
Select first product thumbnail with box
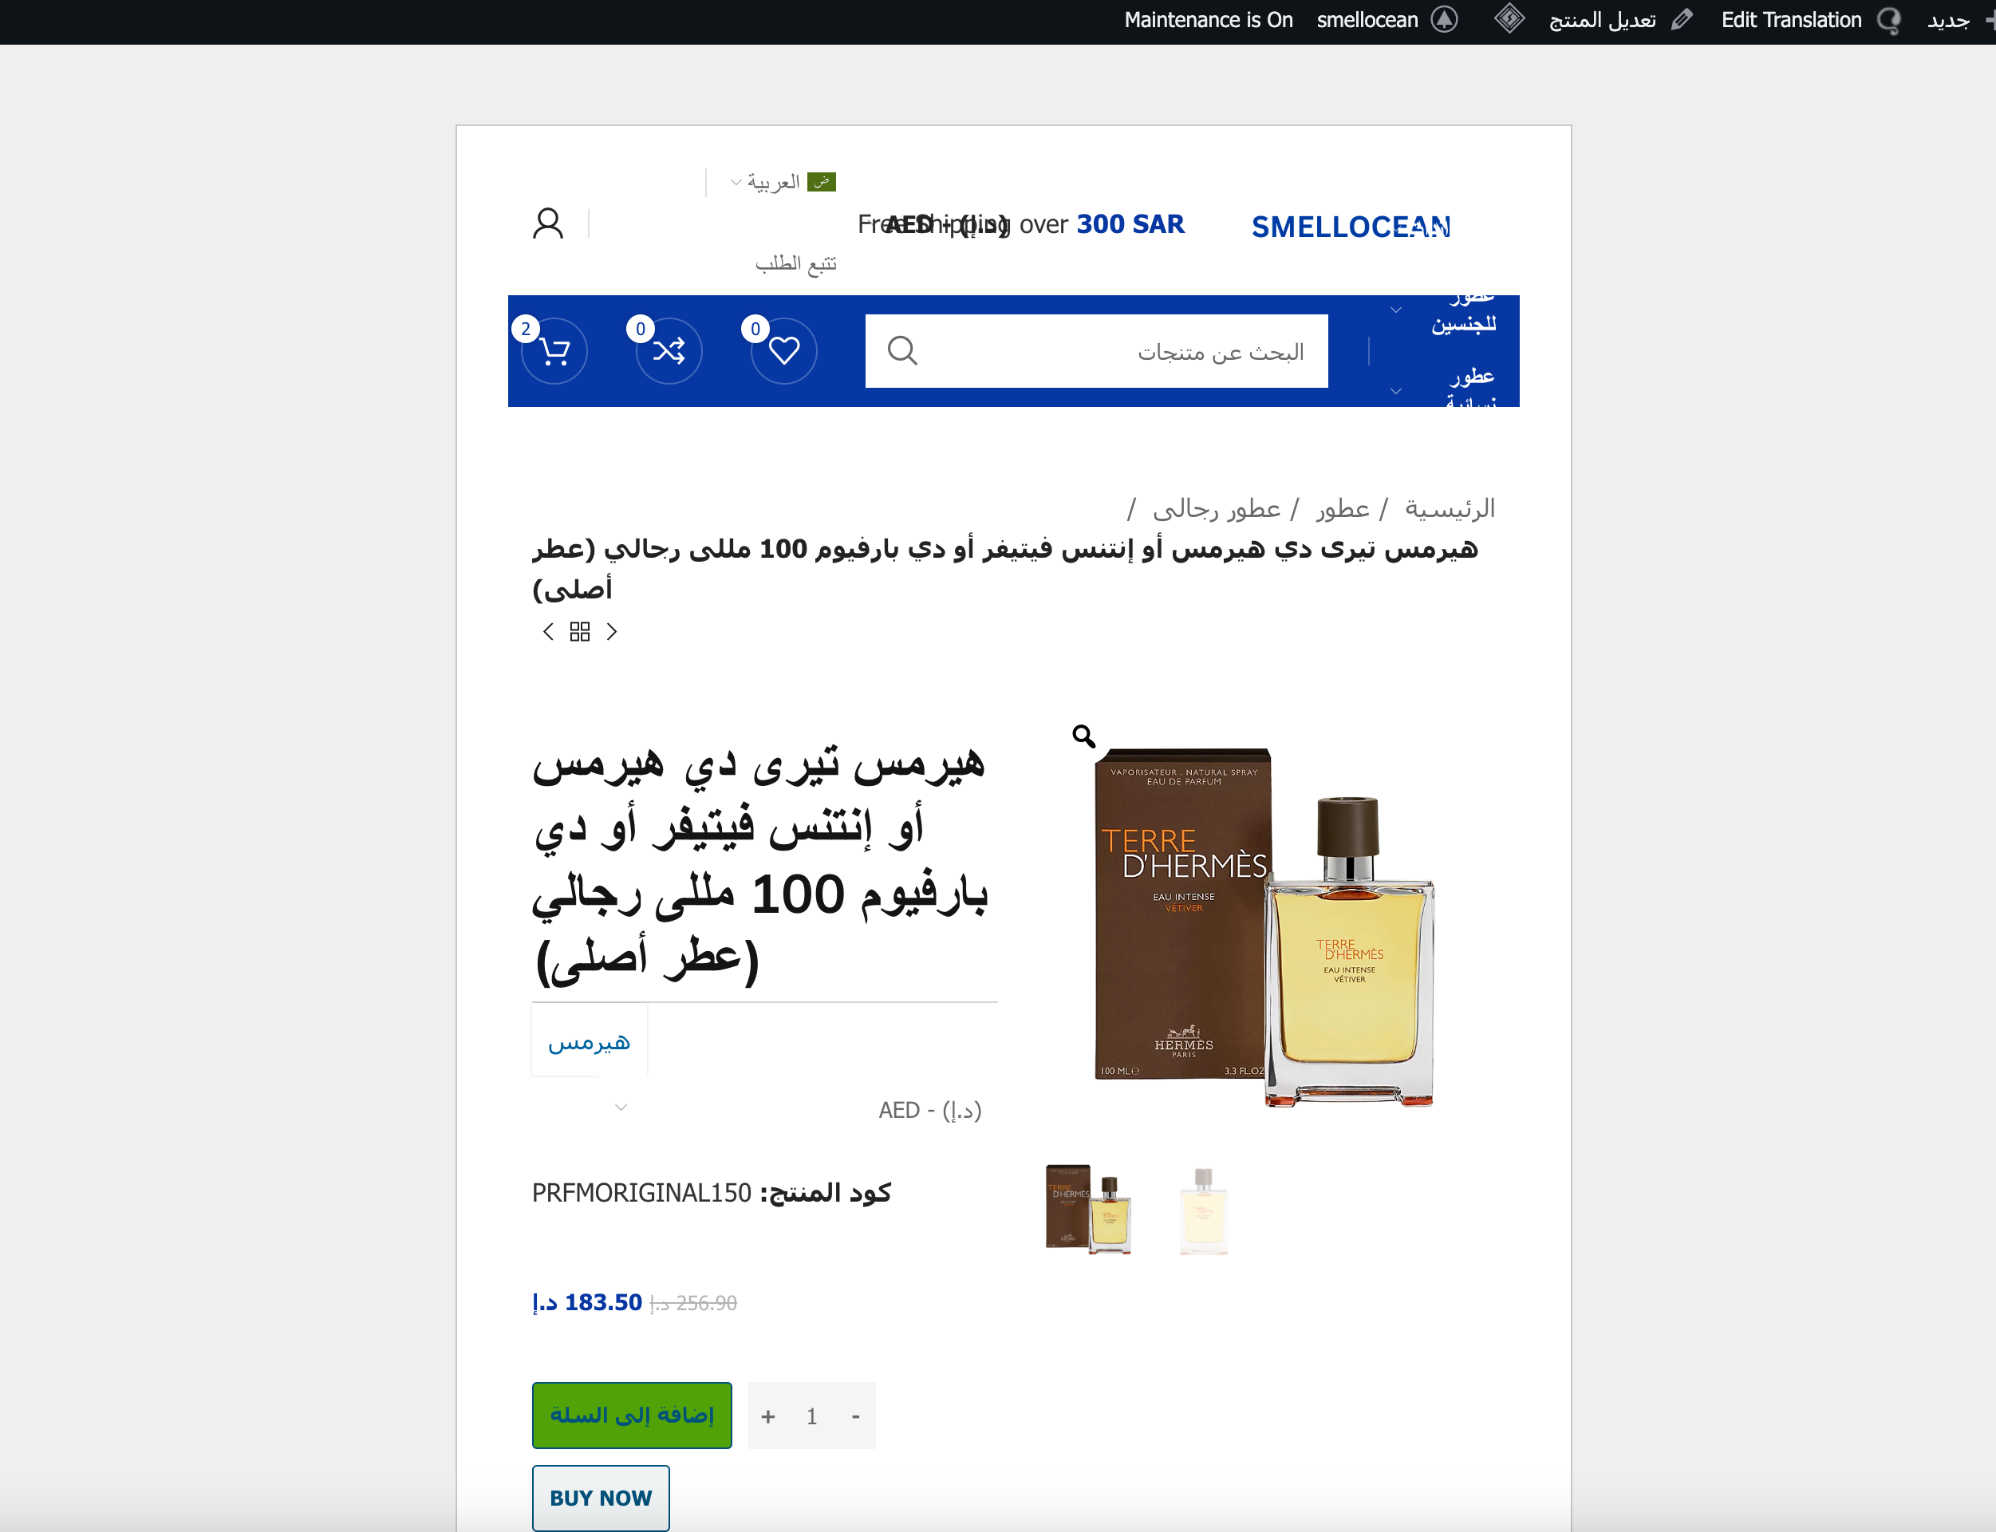point(1088,1209)
